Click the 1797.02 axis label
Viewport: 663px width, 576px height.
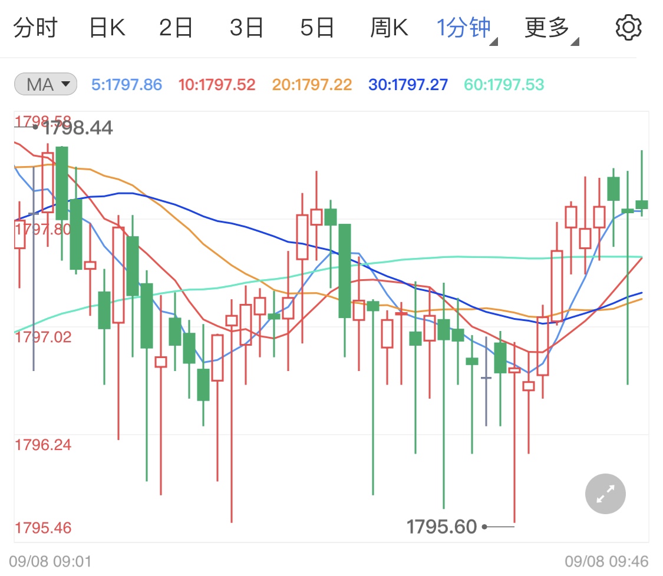tap(42, 337)
